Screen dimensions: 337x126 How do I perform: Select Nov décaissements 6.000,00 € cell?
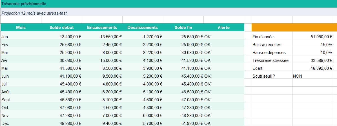143,116
